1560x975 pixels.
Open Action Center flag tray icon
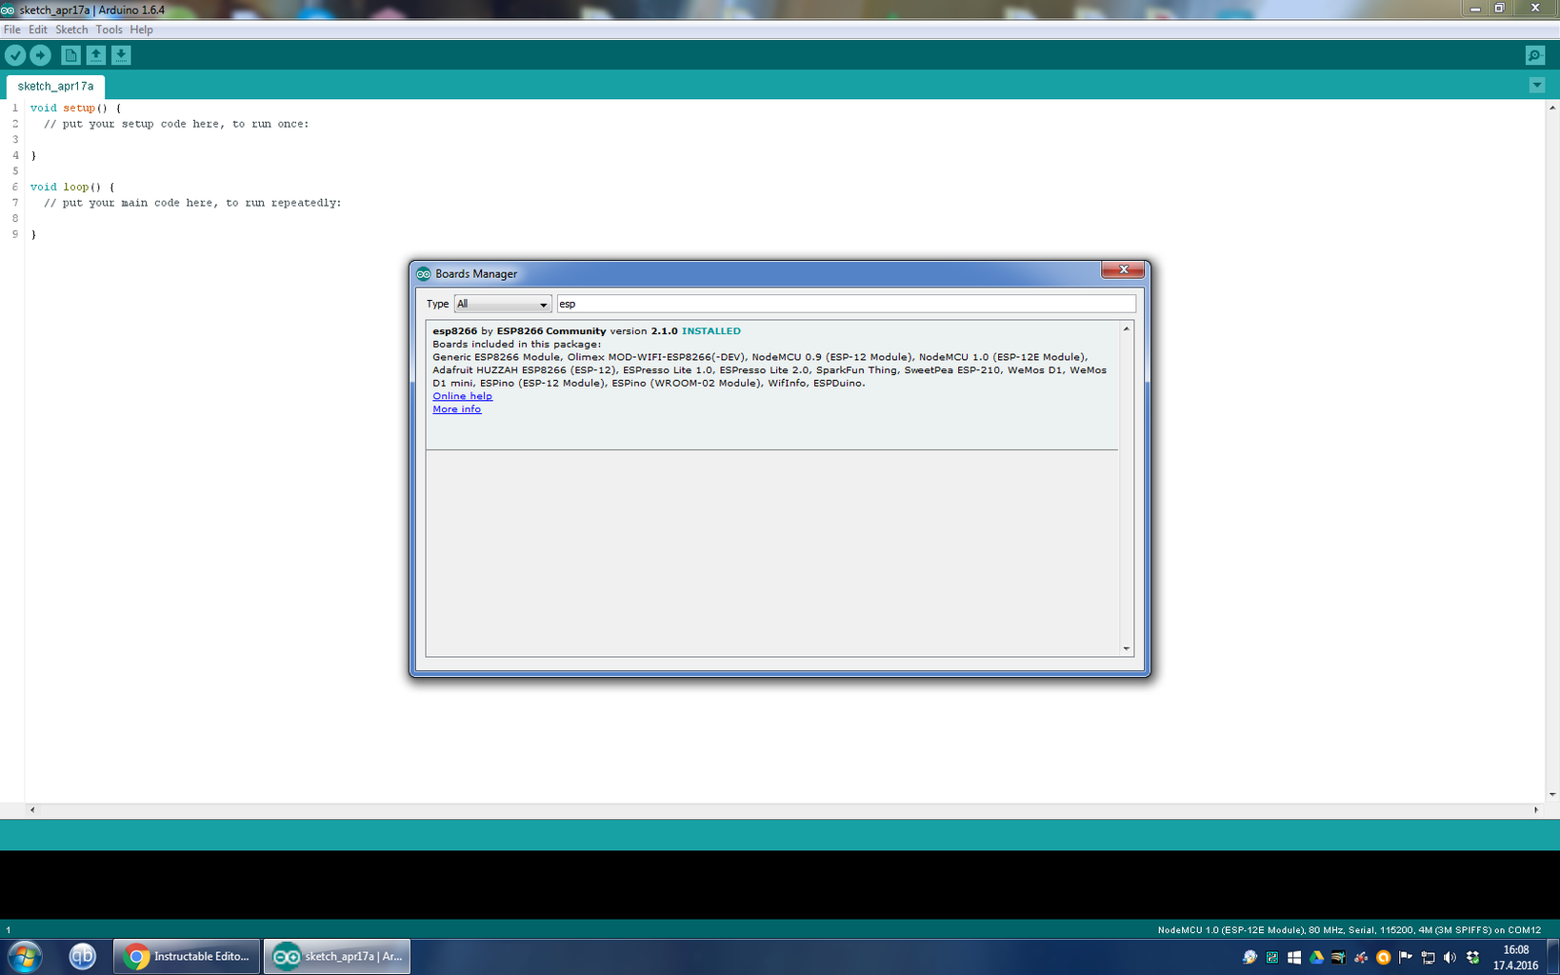coord(1406,957)
